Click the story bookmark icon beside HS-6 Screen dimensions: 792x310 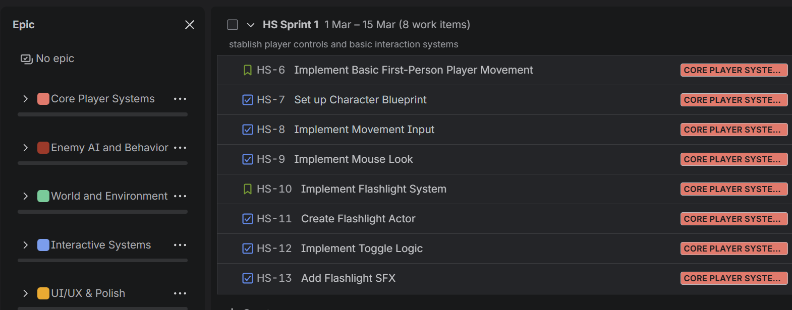[247, 70]
